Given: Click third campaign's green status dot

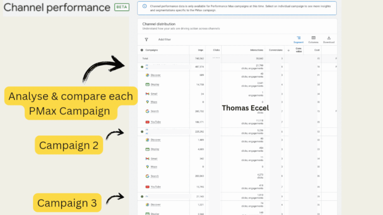Looking at the screenshot, I should 142,196.
